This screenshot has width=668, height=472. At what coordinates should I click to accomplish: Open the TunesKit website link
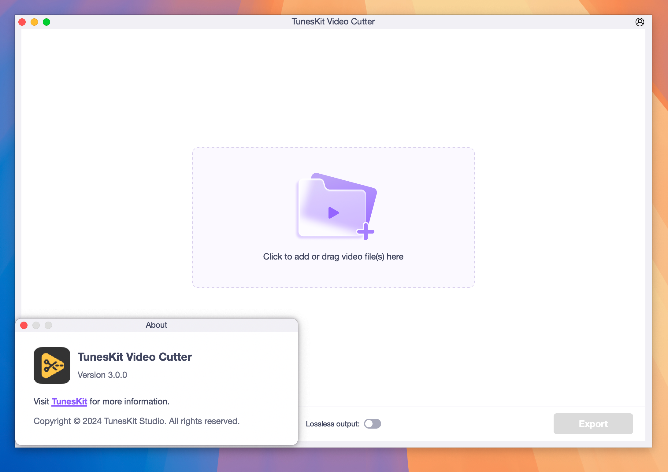click(x=69, y=401)
